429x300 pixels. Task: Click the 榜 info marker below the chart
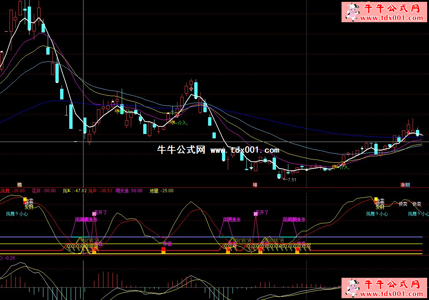point(19,185)
